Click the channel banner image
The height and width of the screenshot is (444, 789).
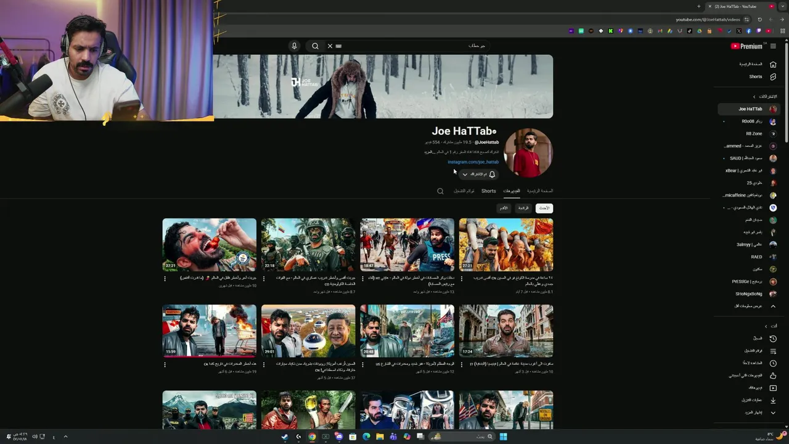pyautogui.click(x=383, y=86)
